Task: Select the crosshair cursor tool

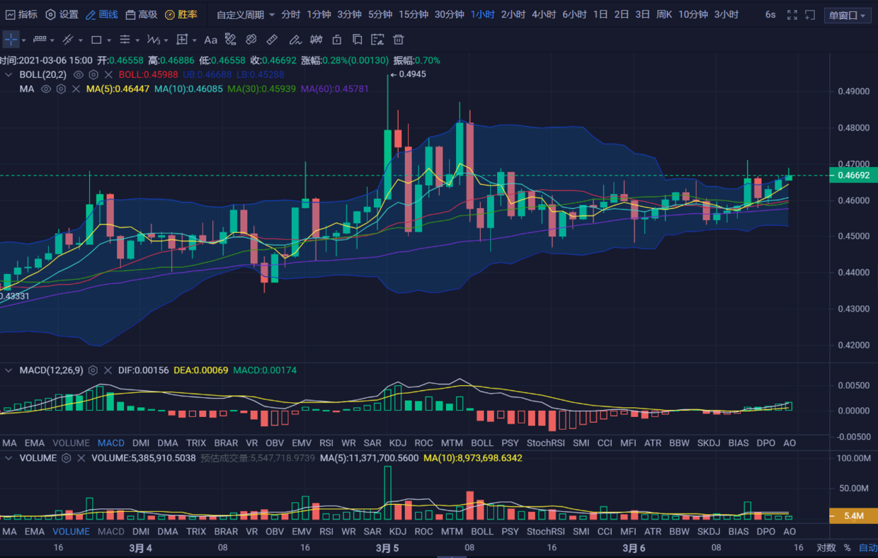Action: [x=11, y=40]
